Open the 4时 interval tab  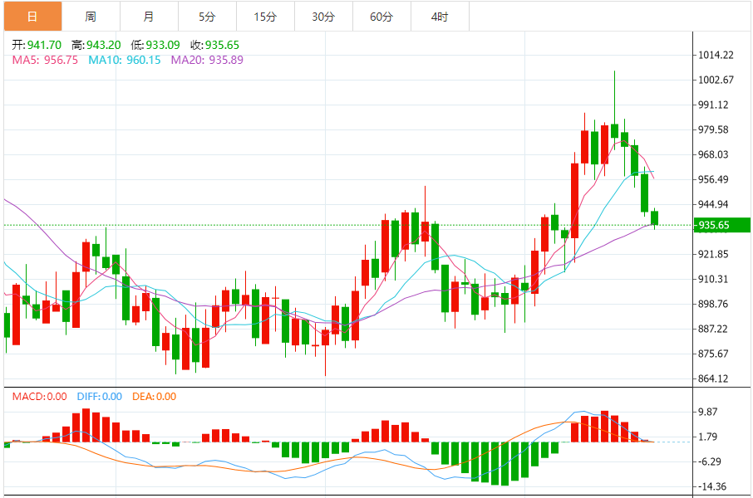click(x=440, y=17)
